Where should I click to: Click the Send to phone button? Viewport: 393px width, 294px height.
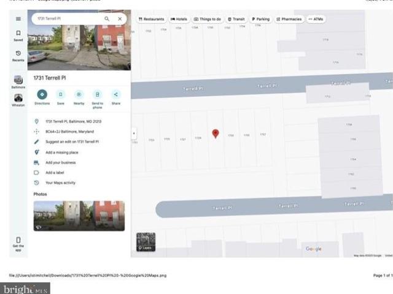tap(98, 99)
